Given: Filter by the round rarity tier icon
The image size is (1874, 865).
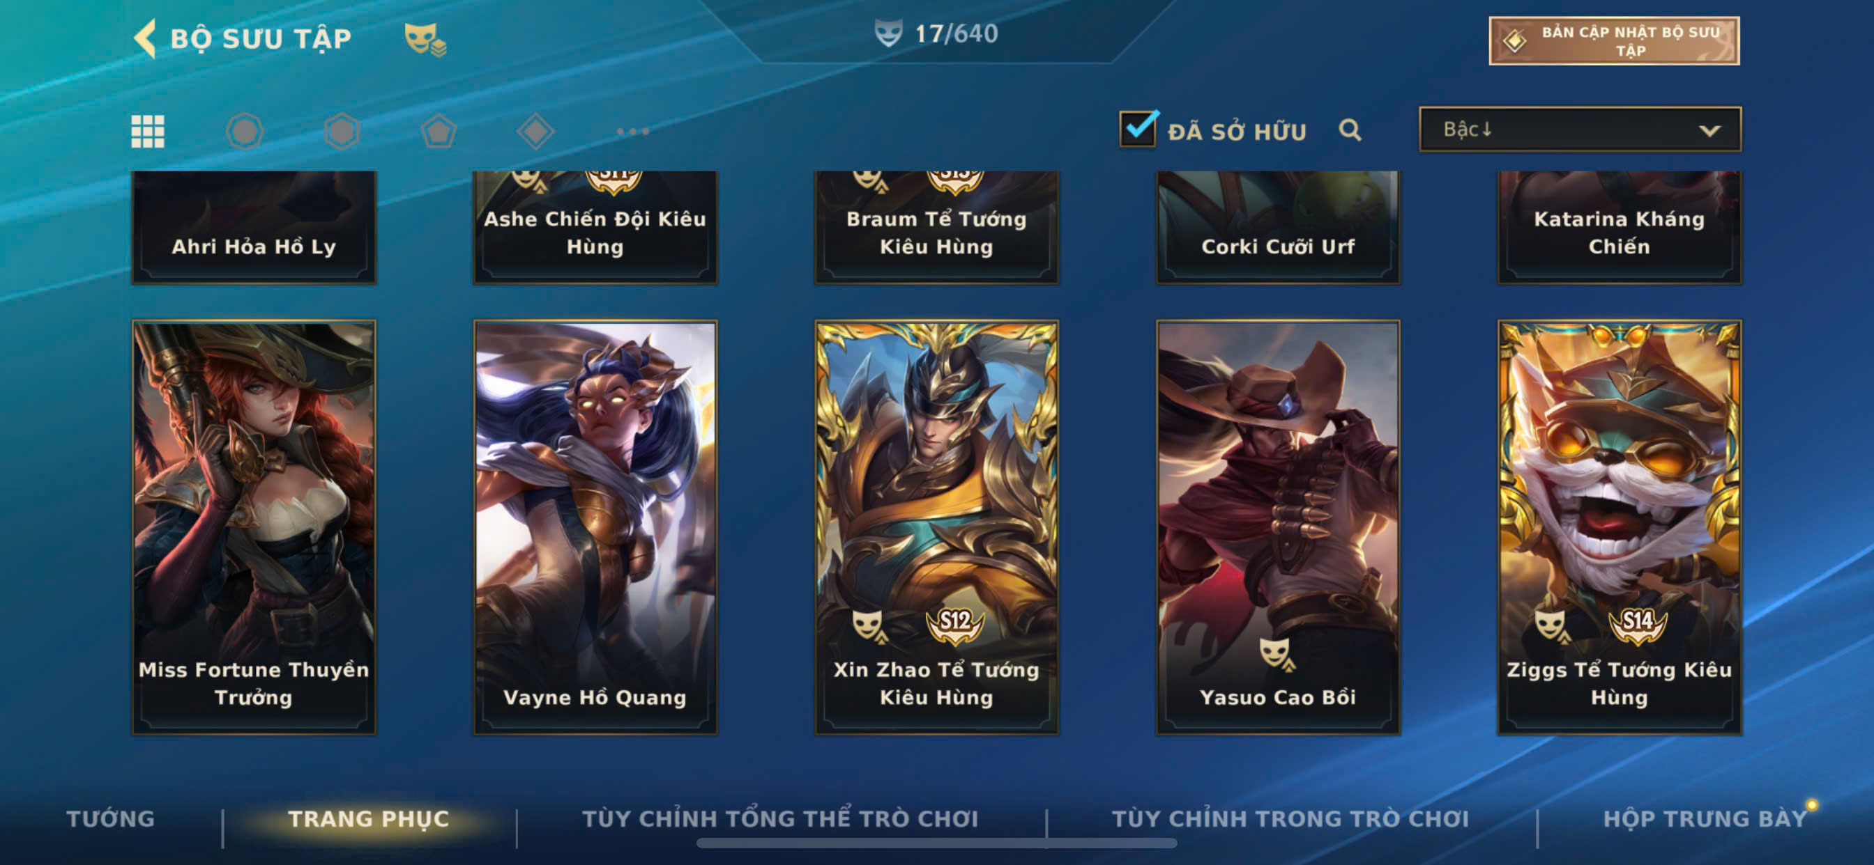Looking at the screenshot, I should tap(245, 132).
